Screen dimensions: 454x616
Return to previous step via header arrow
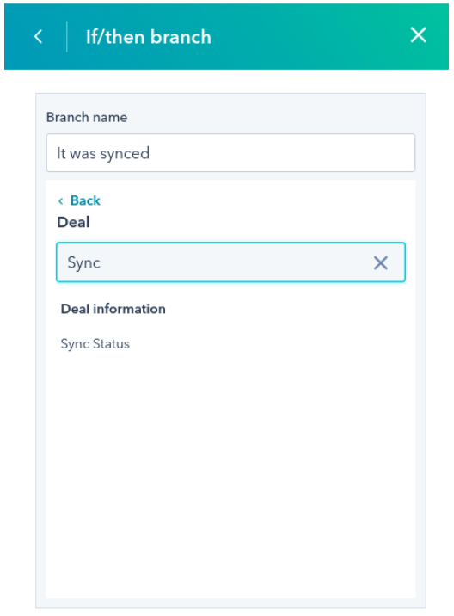(38, 36)
